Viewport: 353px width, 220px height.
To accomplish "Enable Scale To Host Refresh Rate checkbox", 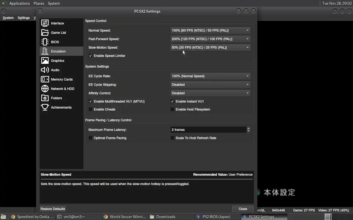I will [172, 138].
